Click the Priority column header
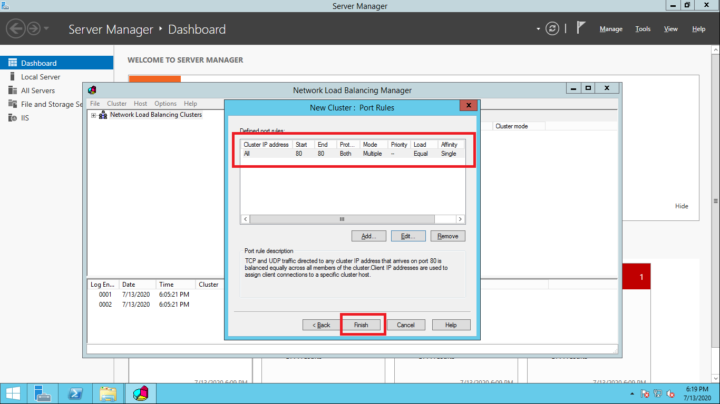 click(x=399, y=145)
